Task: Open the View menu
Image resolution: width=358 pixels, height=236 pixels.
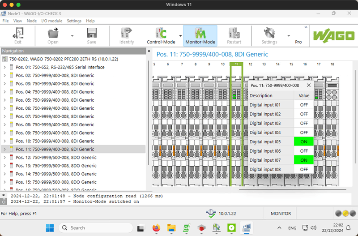Action: tap(17, 21)
